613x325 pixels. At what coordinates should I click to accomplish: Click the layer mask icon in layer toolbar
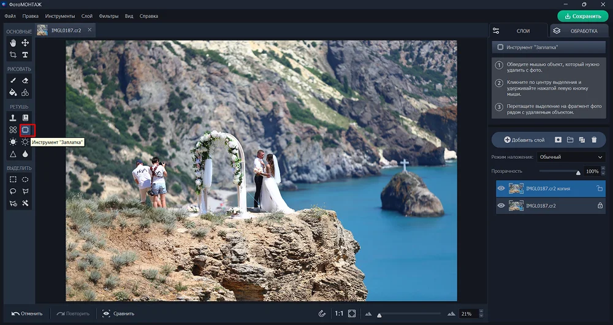coord(558,140)
